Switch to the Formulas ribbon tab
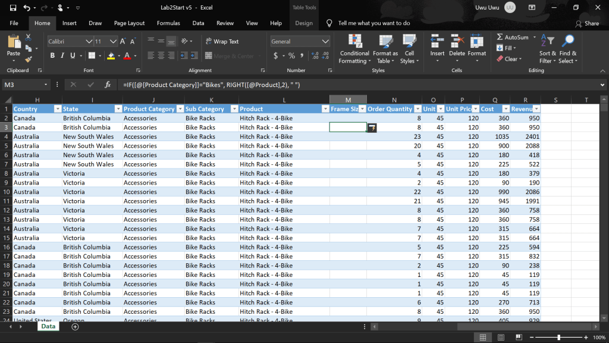 point(168,23)
